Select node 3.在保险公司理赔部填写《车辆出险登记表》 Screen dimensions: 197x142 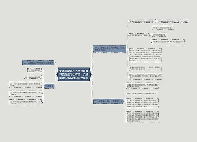click(x=168, y=42)
